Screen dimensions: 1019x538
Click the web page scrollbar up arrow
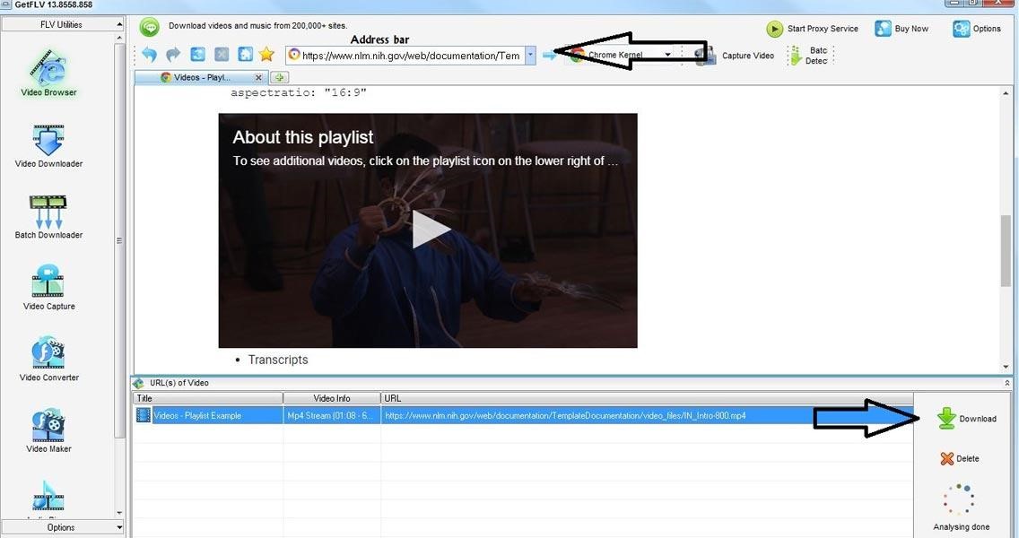(x=1006, y=93)
